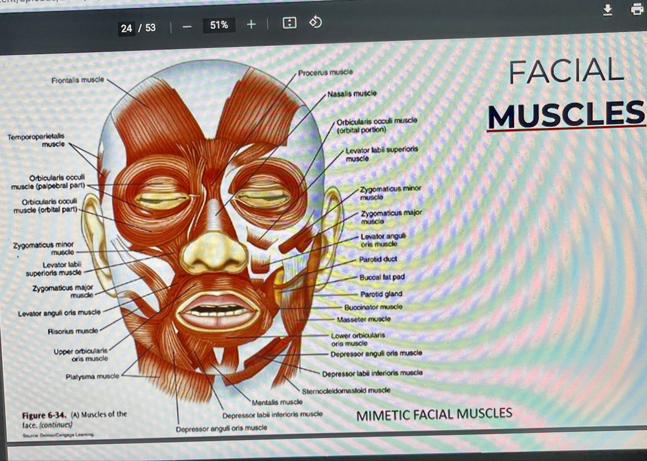Click the 'Parotid duct' label

coord(378,260)
